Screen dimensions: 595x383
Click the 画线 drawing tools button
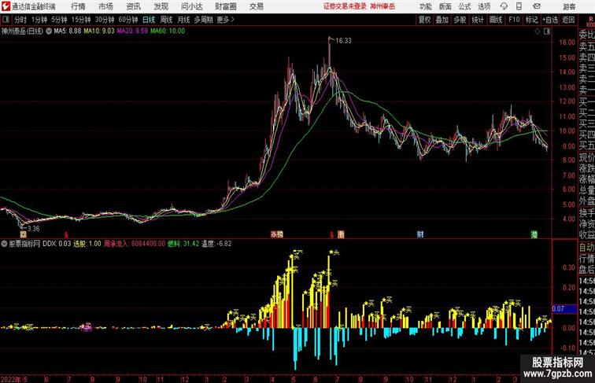tap(496, 20)
